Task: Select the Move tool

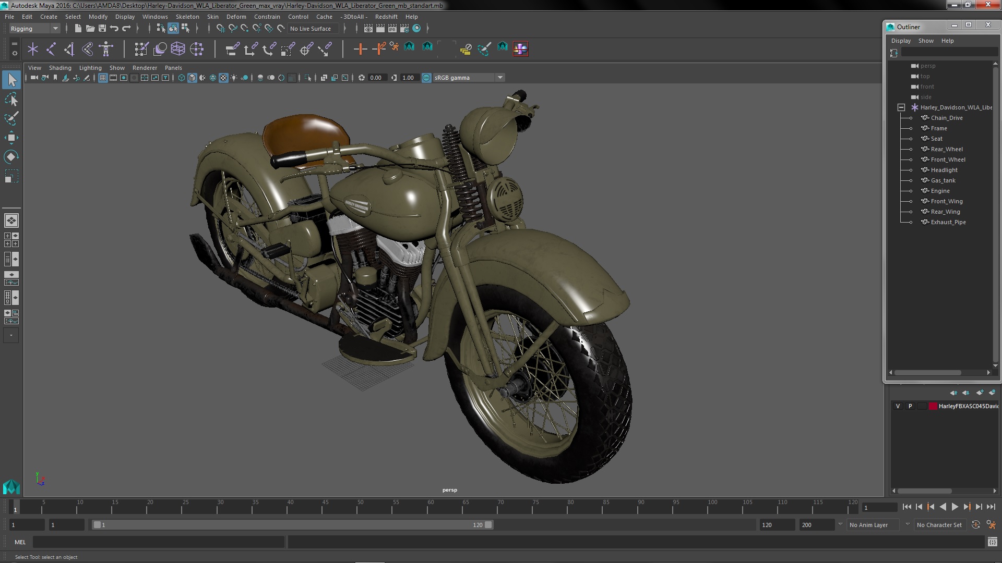Action: tap(11, 138)
